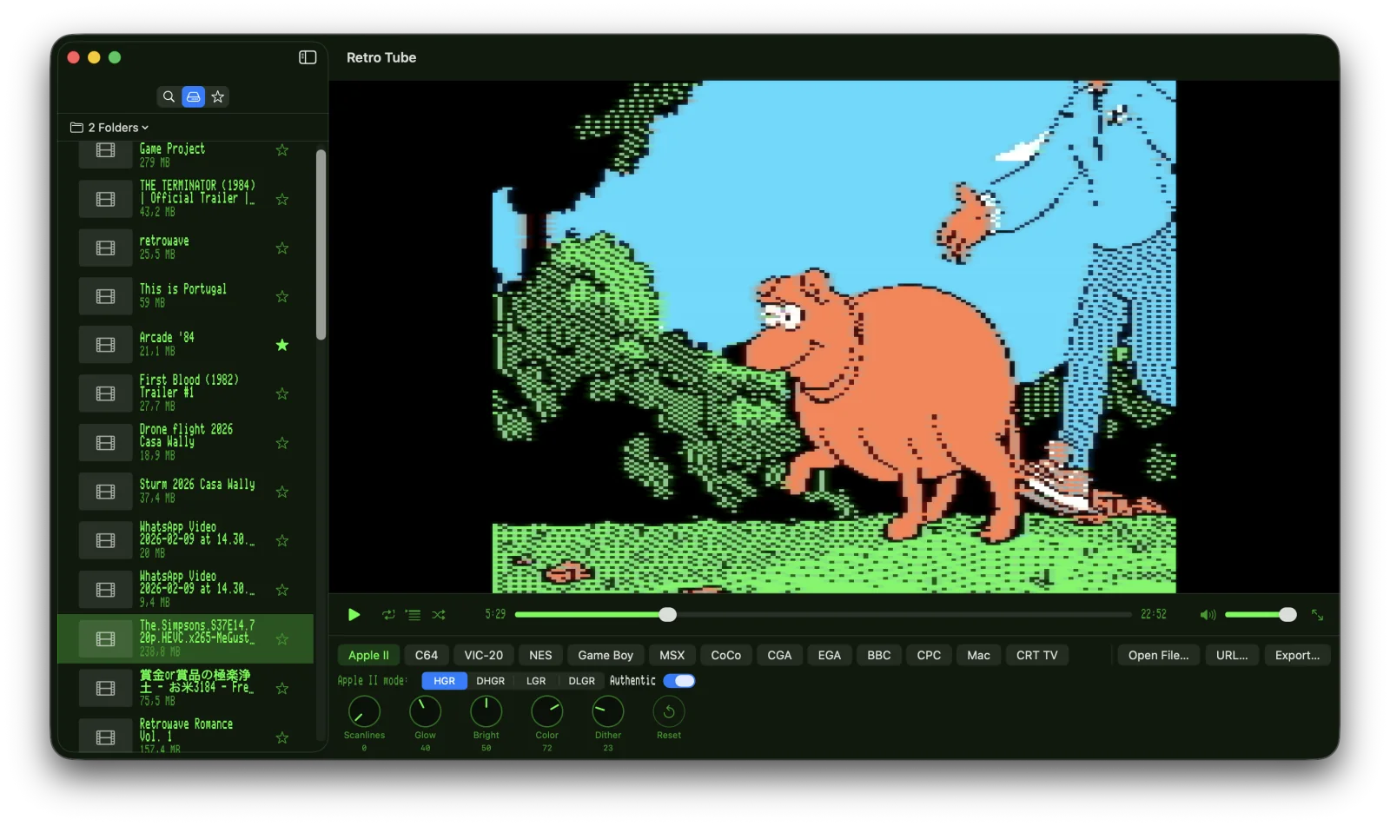Mute audio with the speaker icon
The image size is (1390, 826).
(1208, 615)
